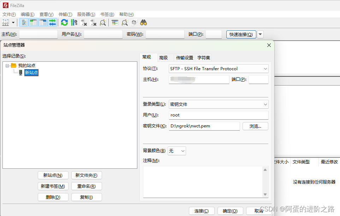This screenshot has height=216, width=340.
Task: Open the Site Manager toolbar icon
Action: (x=6, y=23)
